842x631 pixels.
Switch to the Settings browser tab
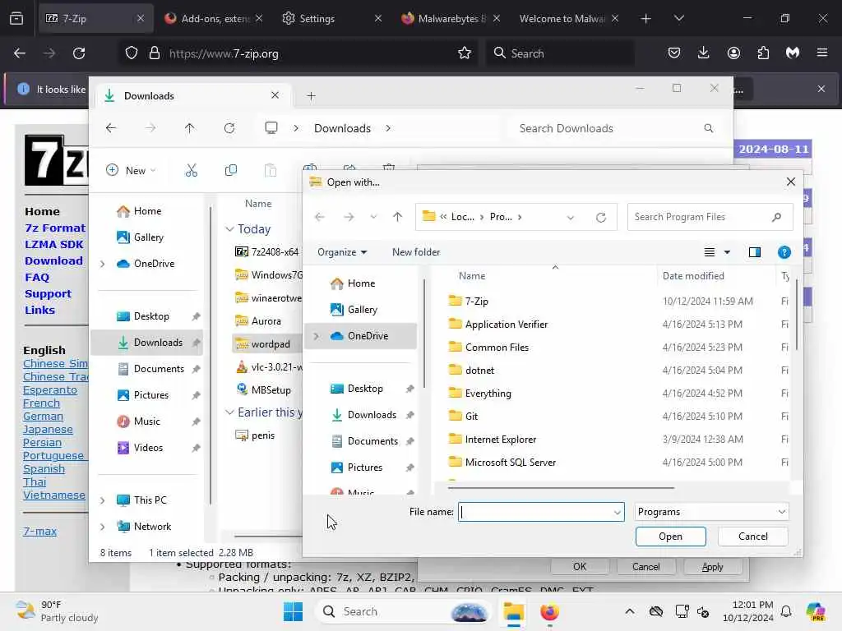tap(332, 18)
